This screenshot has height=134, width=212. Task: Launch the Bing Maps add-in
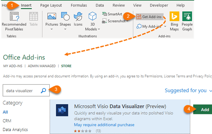(174, 21)
